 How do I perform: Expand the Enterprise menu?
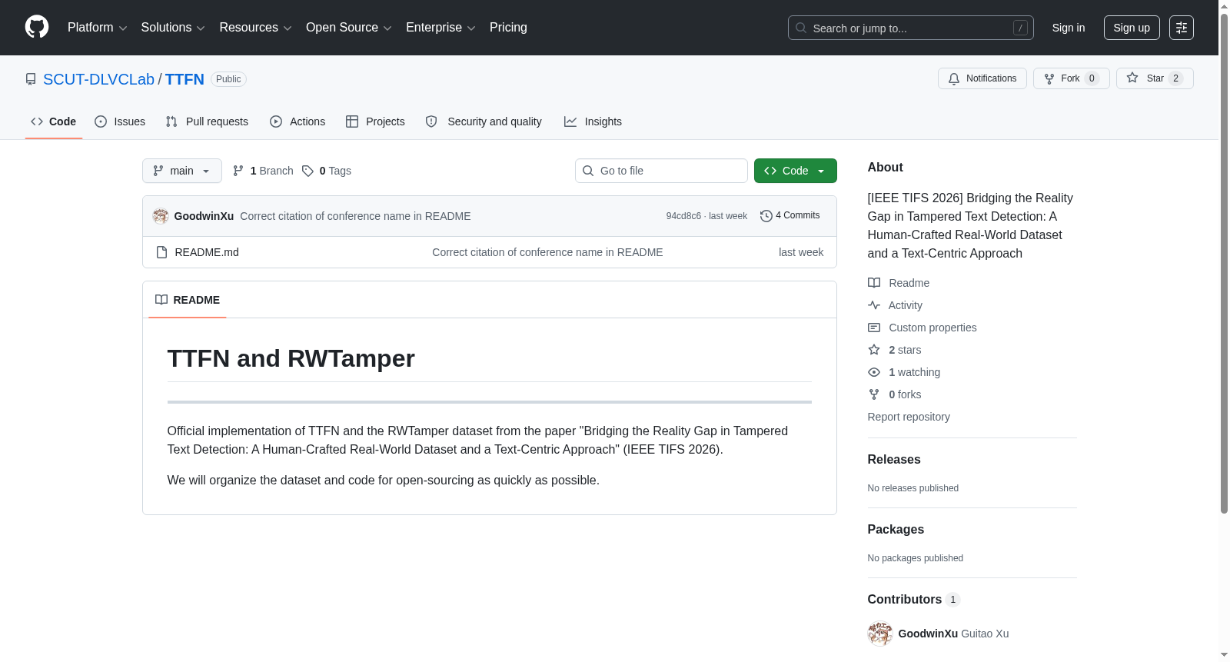[x=440, y=28]
